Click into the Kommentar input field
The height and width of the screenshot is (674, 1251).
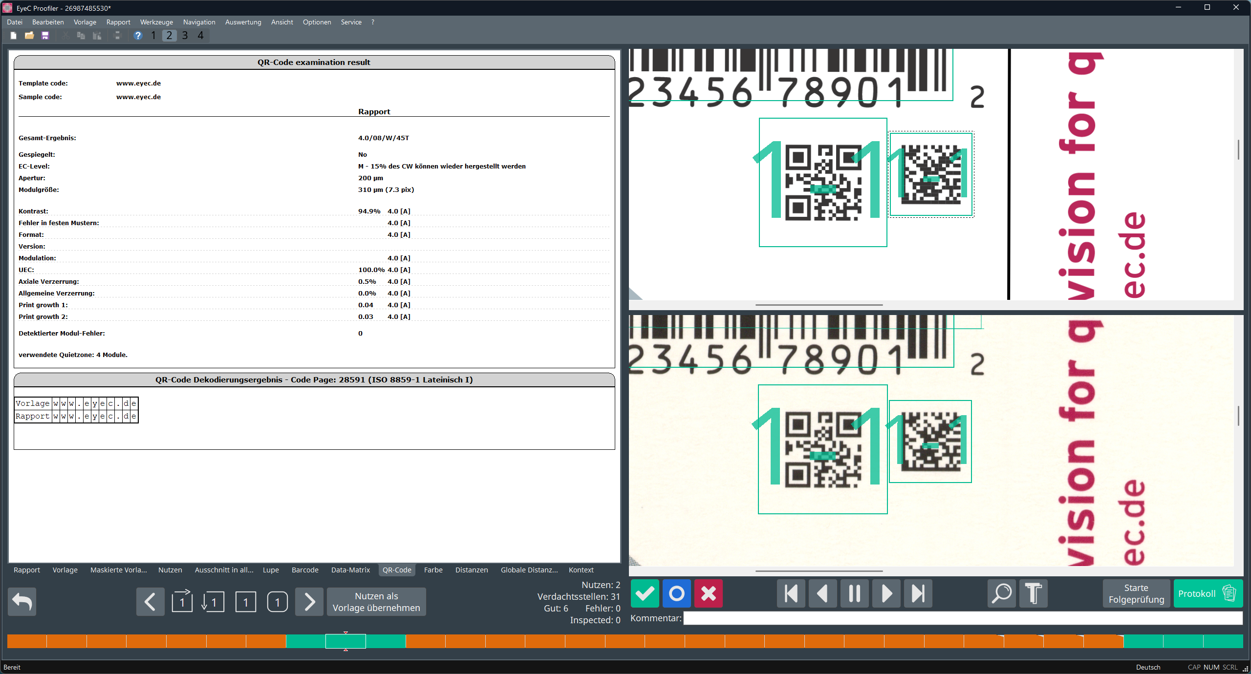(963, 618)
